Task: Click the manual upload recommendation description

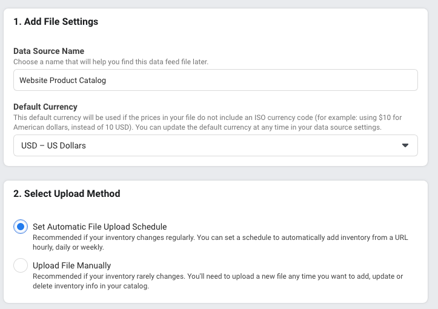Action: (x=218, y=281)
